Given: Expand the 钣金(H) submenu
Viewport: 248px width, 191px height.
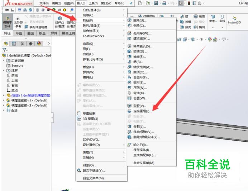Looking at the screenshot, I should pyautogui.click(x=101, y=67).
